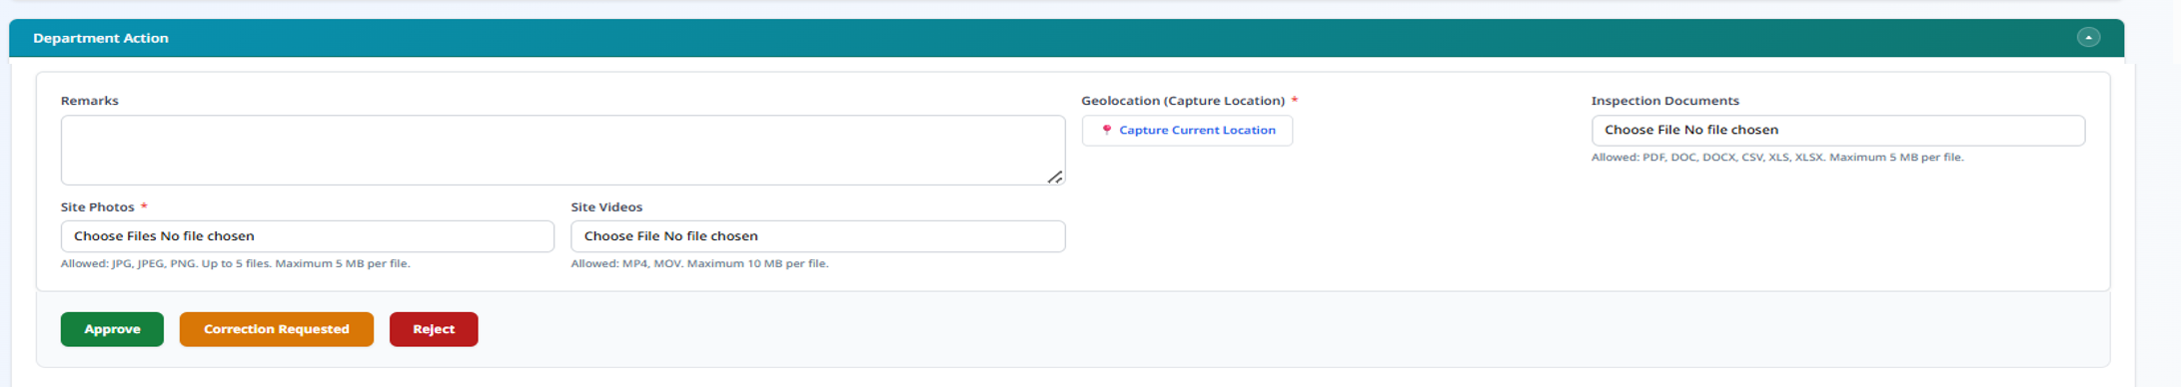Click the Site Videos label
The width and height of the screenshot is (2181, 387).
[606, 207]
